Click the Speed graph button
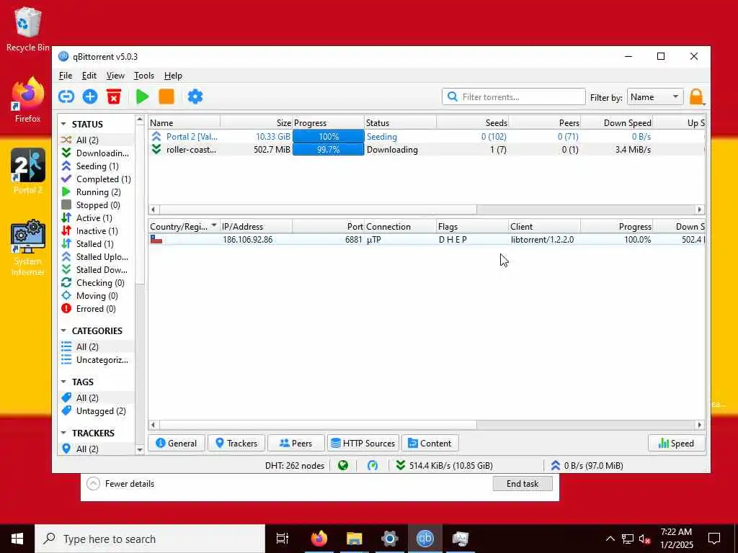738x553 pixels. click(x=676, y=443)
